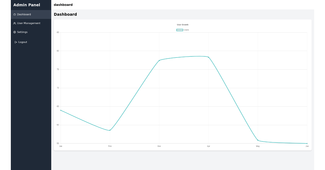Click the Dashboard clock icon in the sidebar
The width and height of the screenshot is (325, 170).
click(14, 14)
